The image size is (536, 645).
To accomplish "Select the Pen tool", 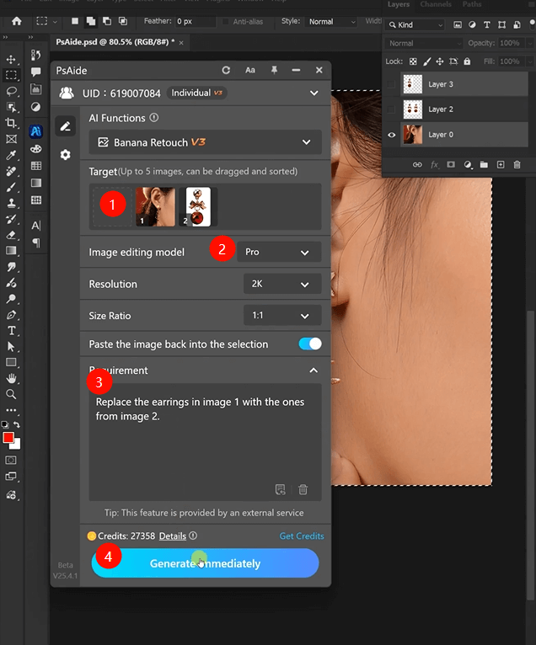I will pyautogui.click(x=11, y=315).
